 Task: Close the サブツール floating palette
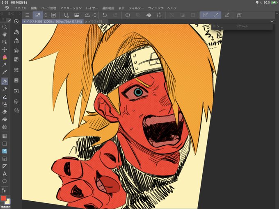pyautogui.click(x=218, y=27)
